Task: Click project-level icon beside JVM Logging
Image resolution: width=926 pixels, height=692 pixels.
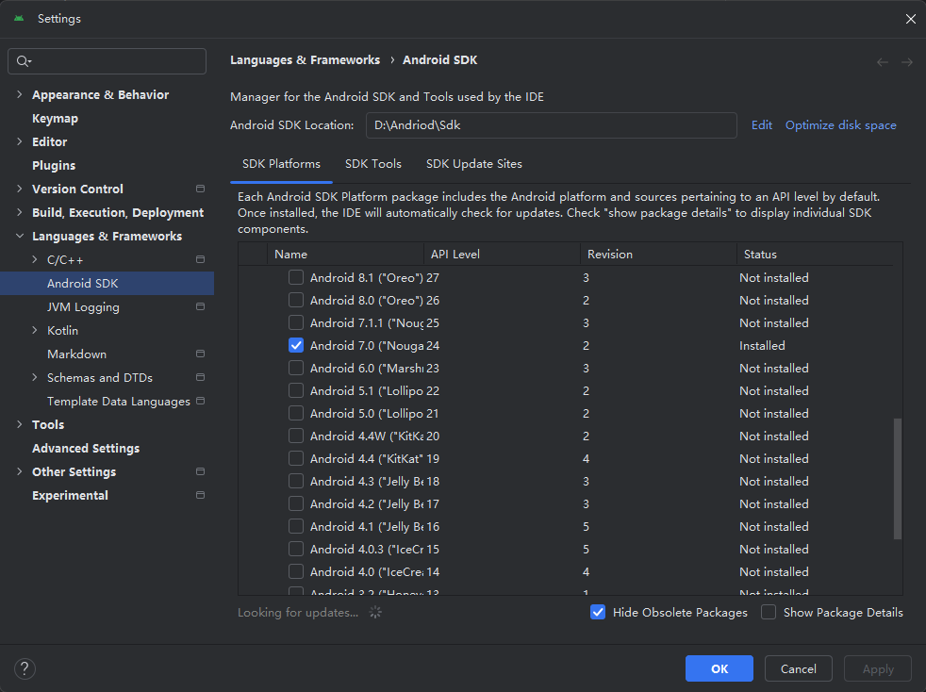Action: tap(200, 307)
